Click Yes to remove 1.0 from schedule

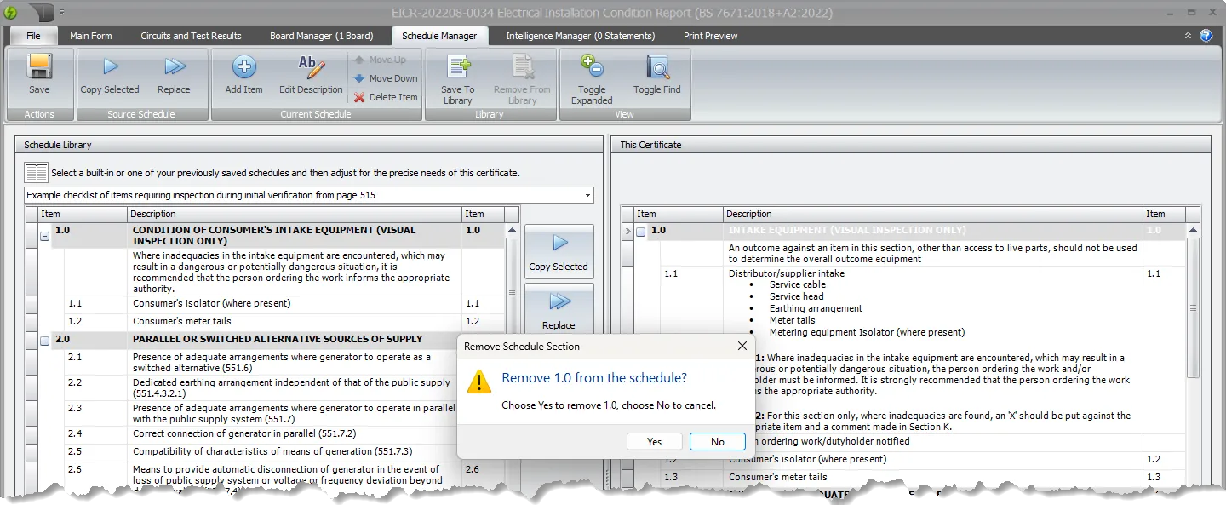point(653,441)
